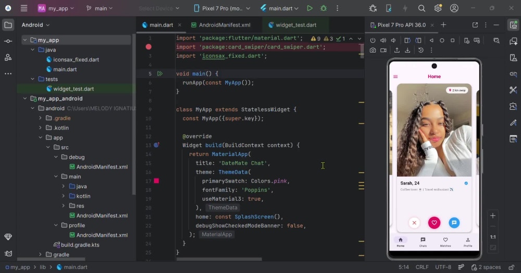Tap the blue chat button in app
The width and height of the screenshot is (521, 273).
[454, 223]
